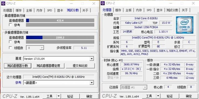Click the 測試處理器穩定度 button

tap(48, 66)
